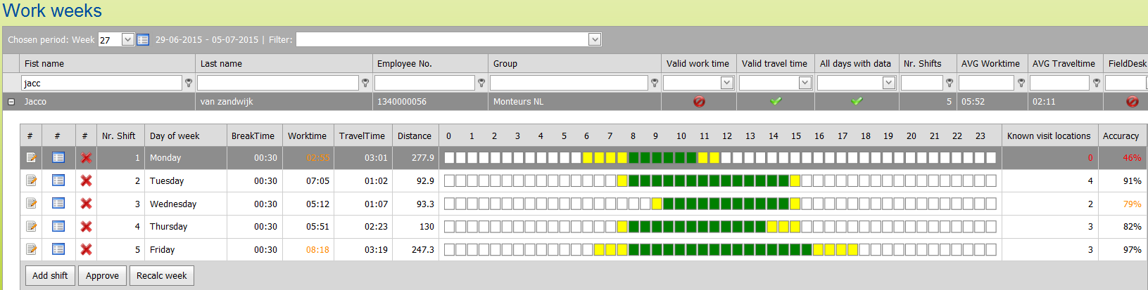
Task: Expand the Filter dropdown list
Action: [x=595, y=40]
